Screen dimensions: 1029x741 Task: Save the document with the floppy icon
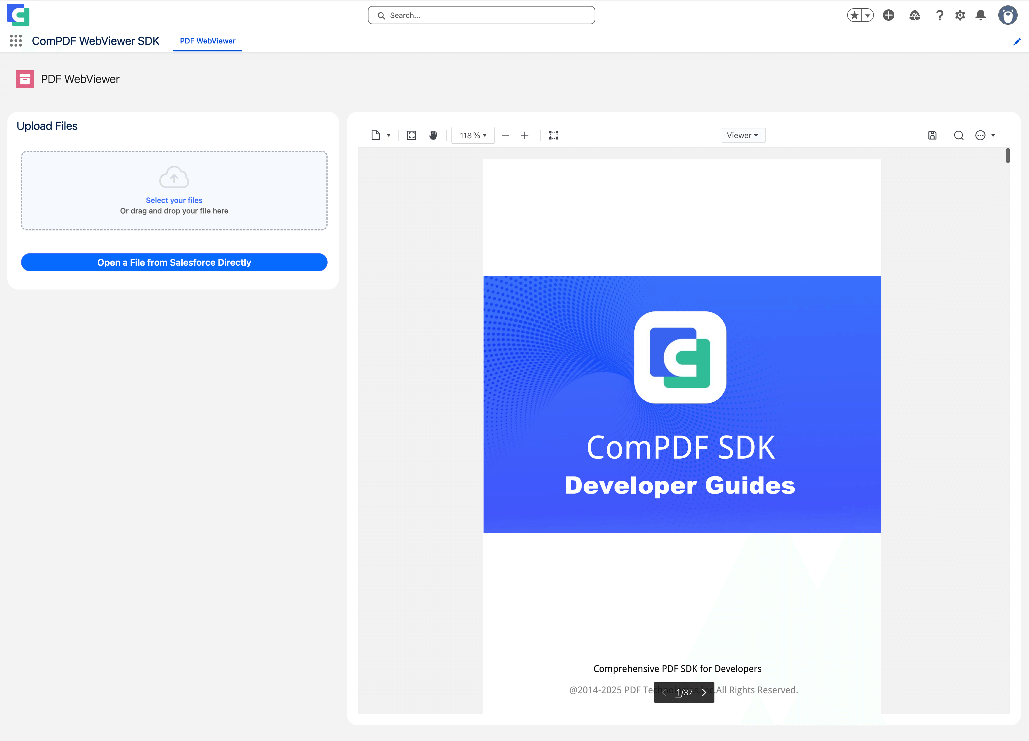click(932, 135)
